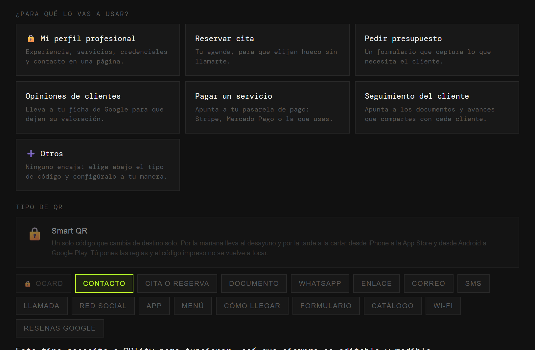Viewport: 535px width, 350px height.
Task: Select the Opiniones de clientes card
Action: [x=98, y=107]
